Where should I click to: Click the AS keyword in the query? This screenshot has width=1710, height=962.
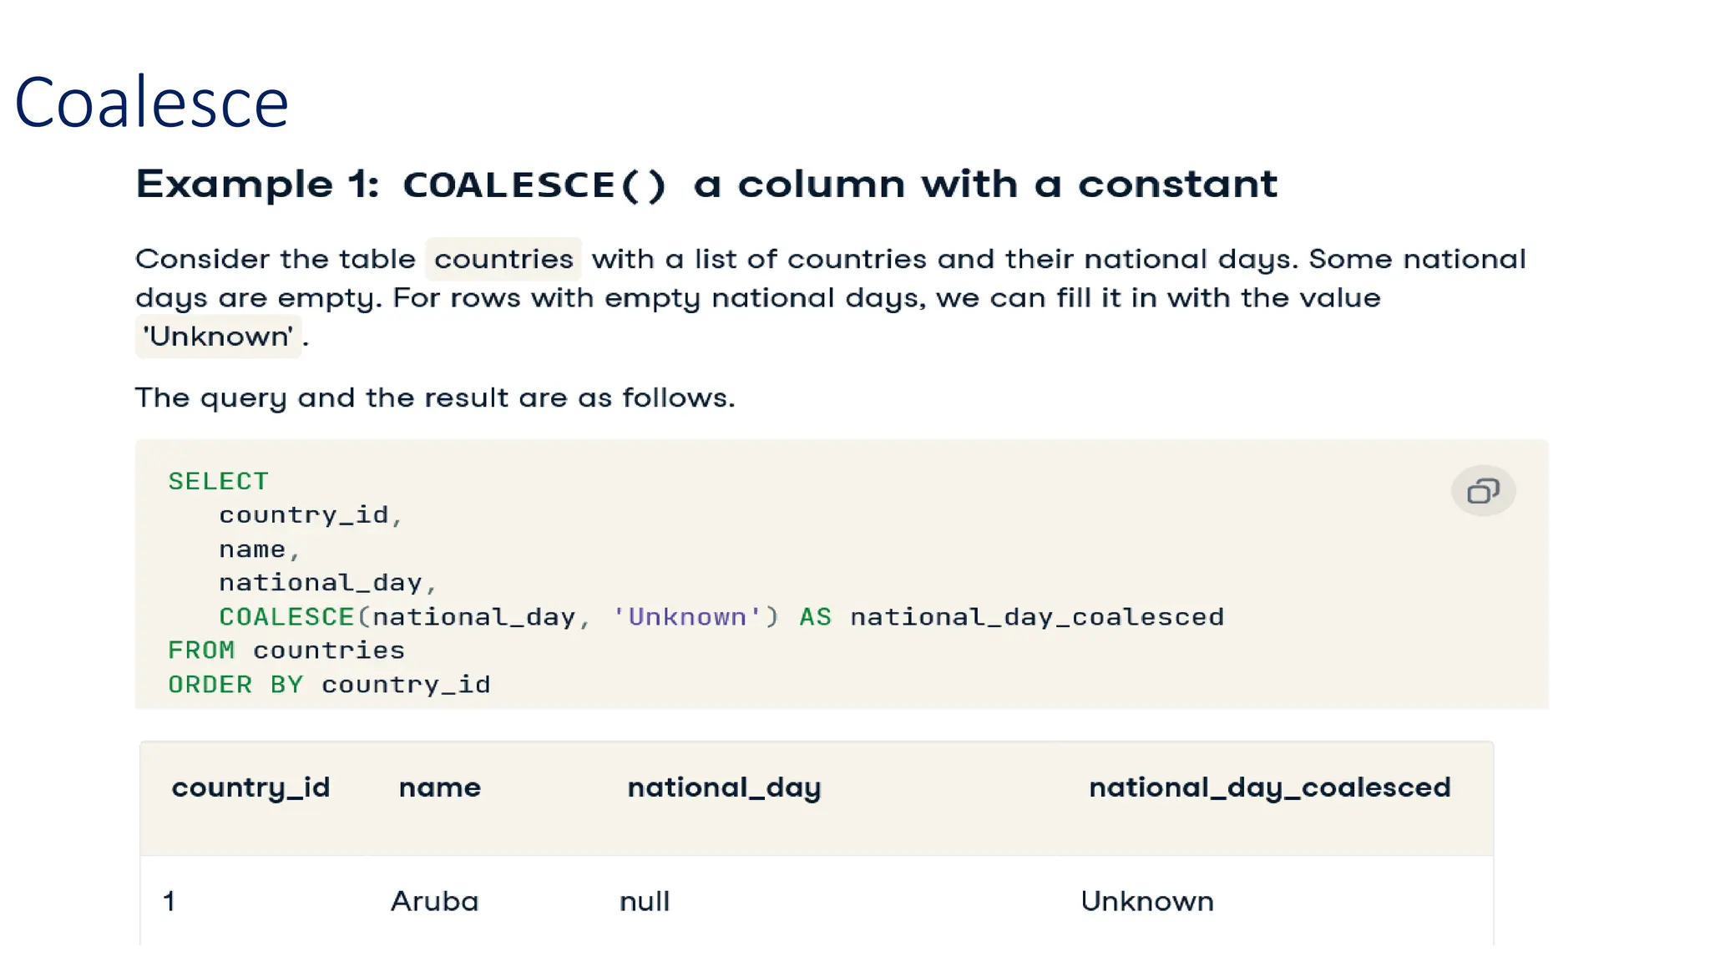[815, 617]
